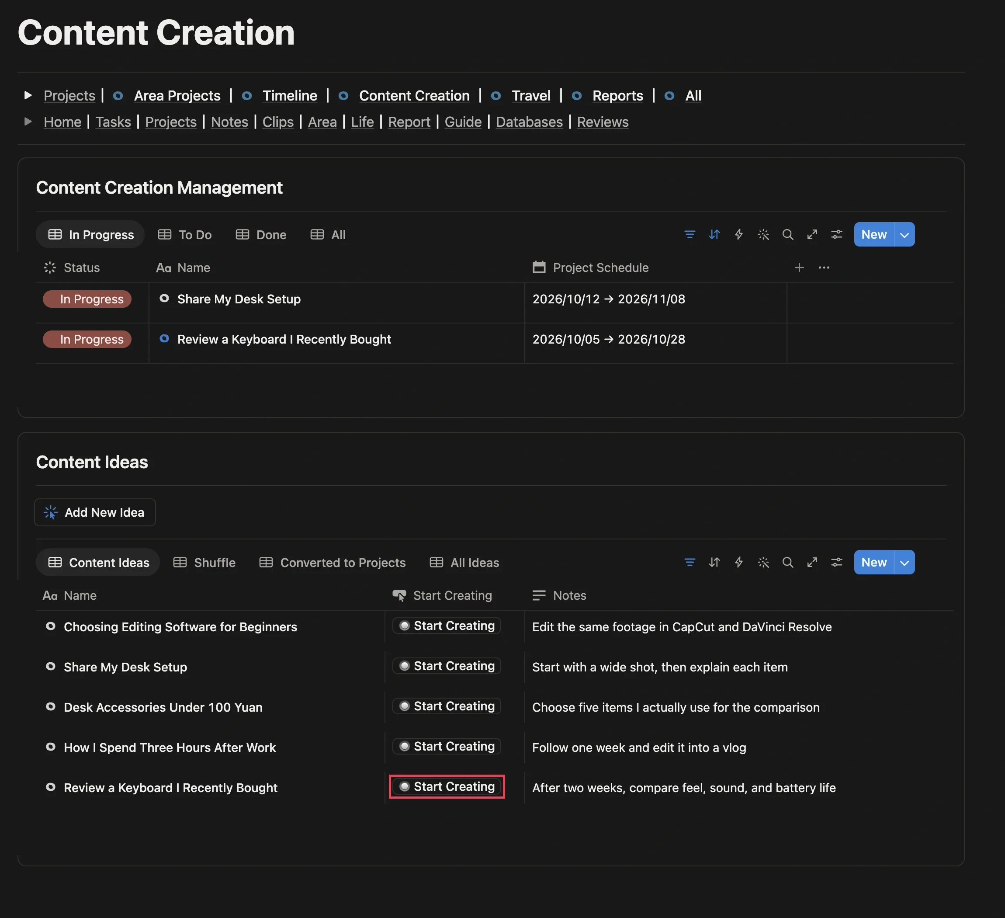Click page icon of Choosing Editing Software idea

click(50, 626)
